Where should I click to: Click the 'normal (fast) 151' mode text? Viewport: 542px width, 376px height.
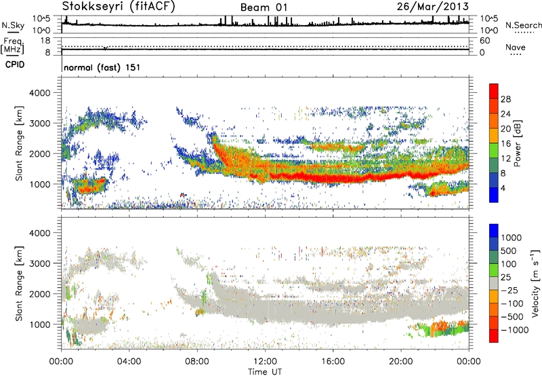pos(102,67)
